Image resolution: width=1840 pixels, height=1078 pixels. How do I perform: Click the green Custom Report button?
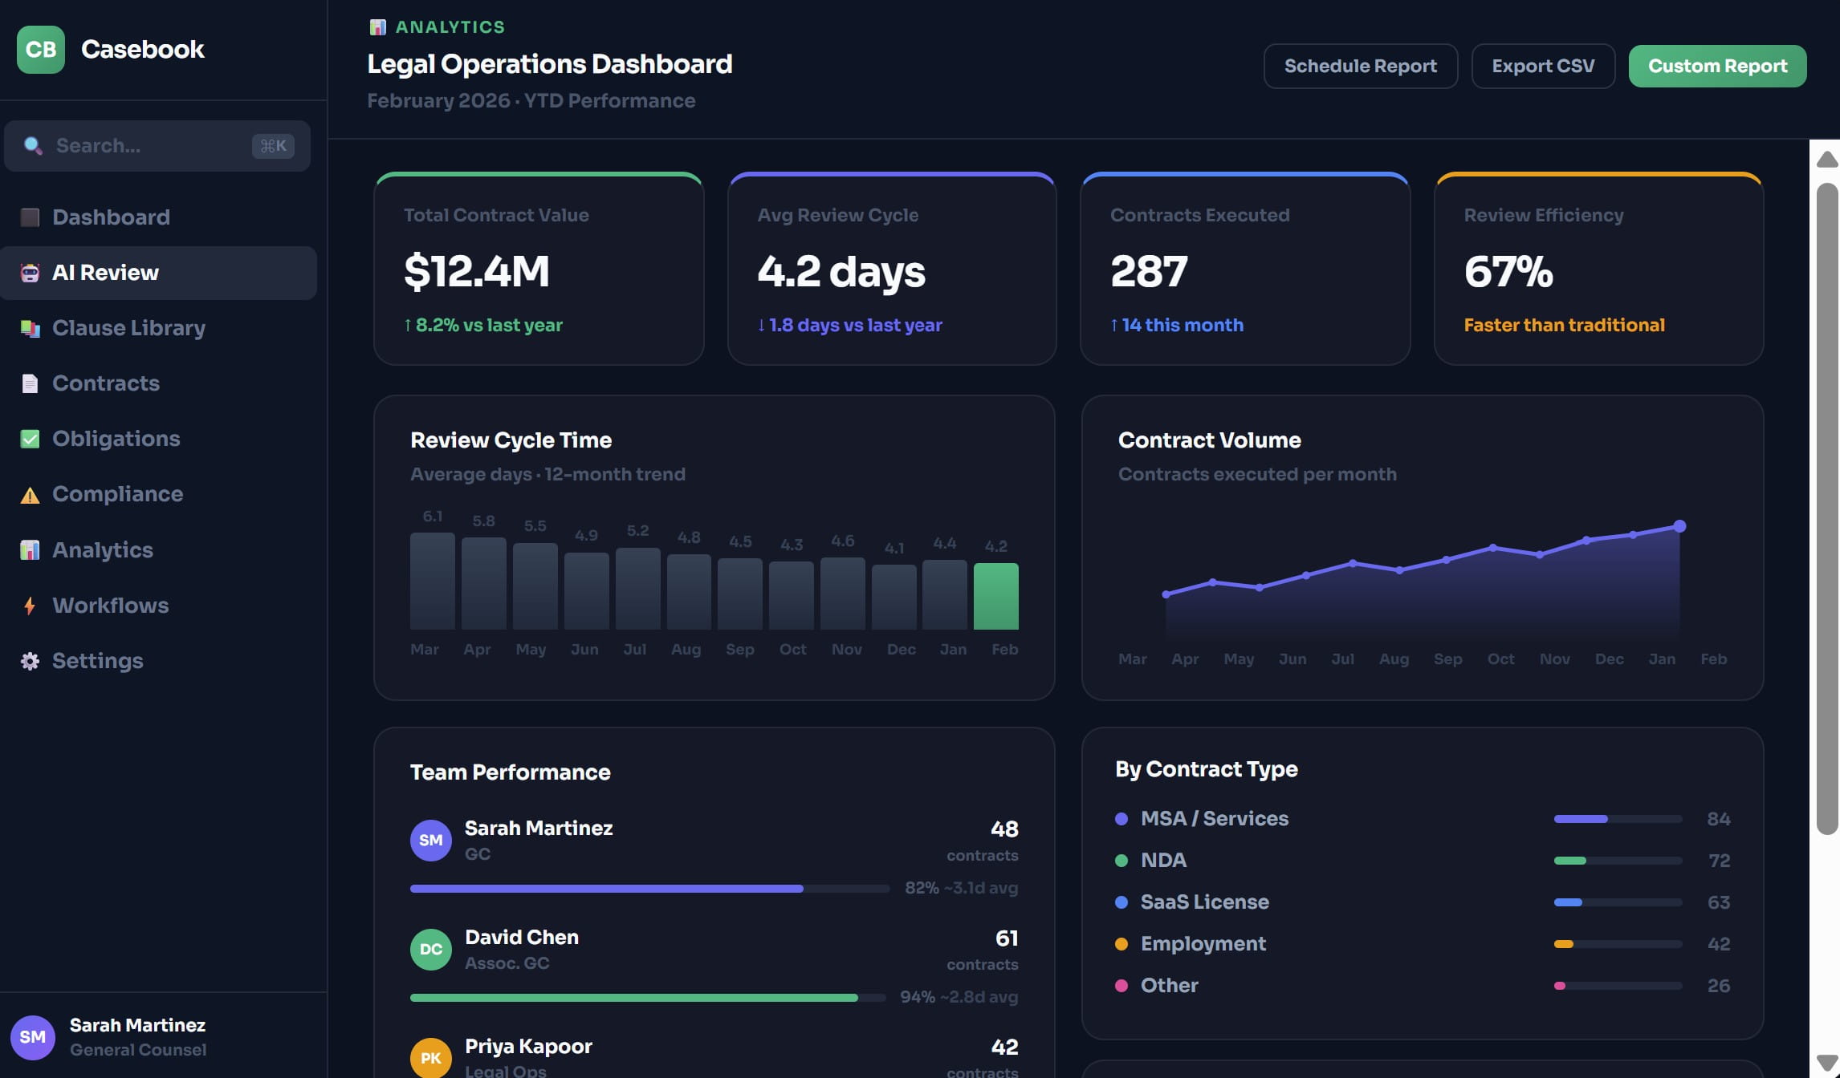click(x=1717, y=66)
